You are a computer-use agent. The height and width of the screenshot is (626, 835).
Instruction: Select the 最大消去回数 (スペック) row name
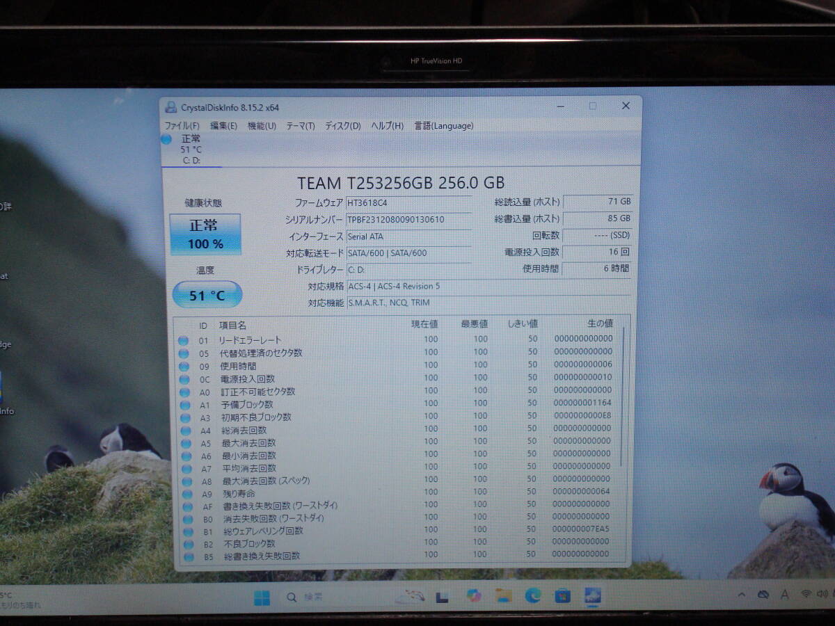[267, 481]
